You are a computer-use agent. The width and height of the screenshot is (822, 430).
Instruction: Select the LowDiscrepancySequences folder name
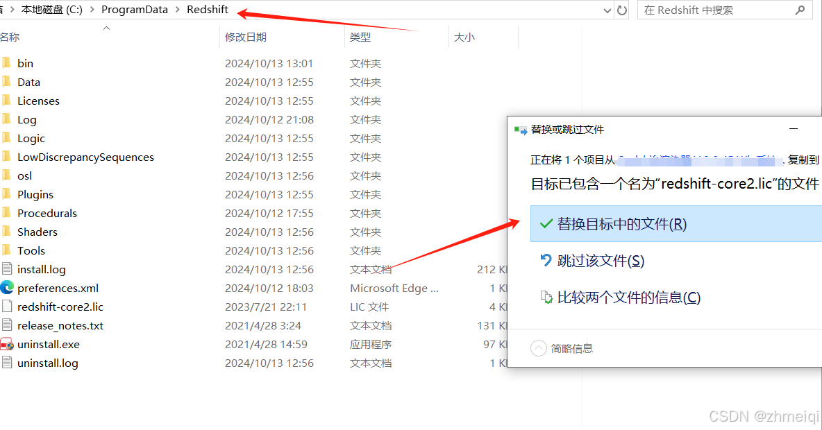tap(85, 157)
